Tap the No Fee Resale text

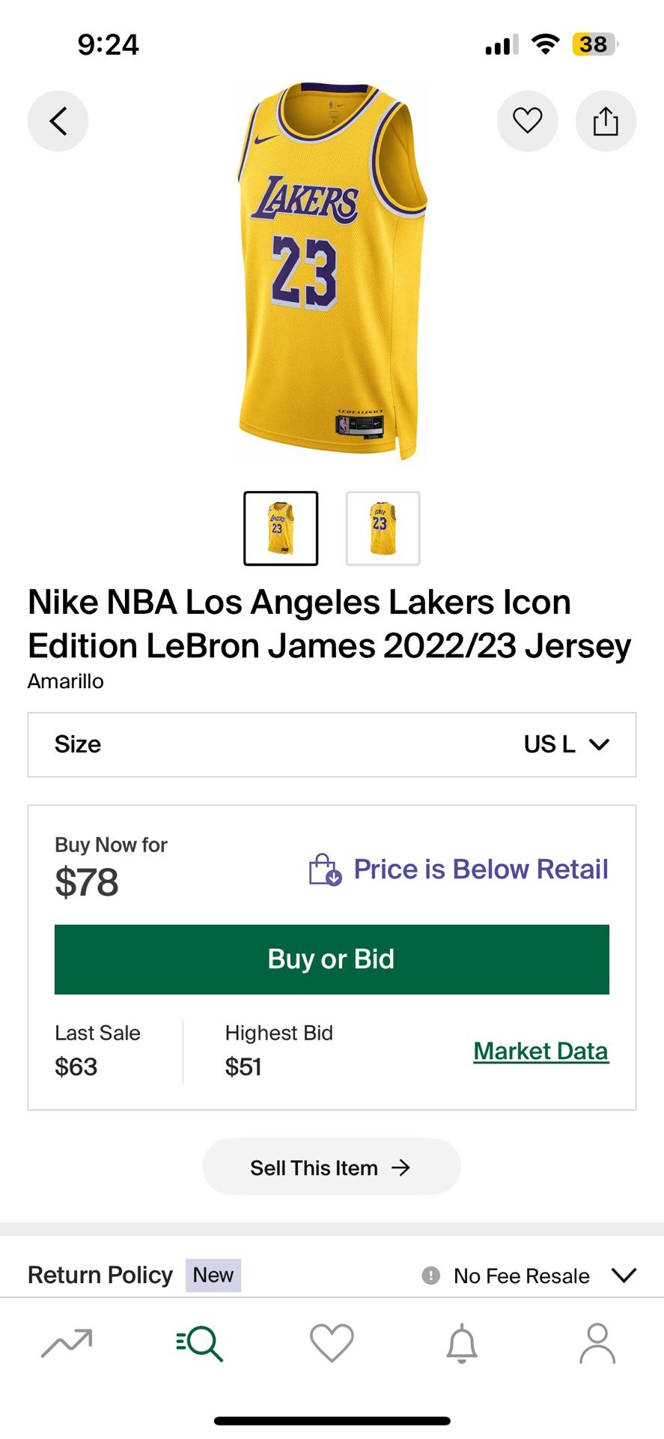tap(521, 1276)
